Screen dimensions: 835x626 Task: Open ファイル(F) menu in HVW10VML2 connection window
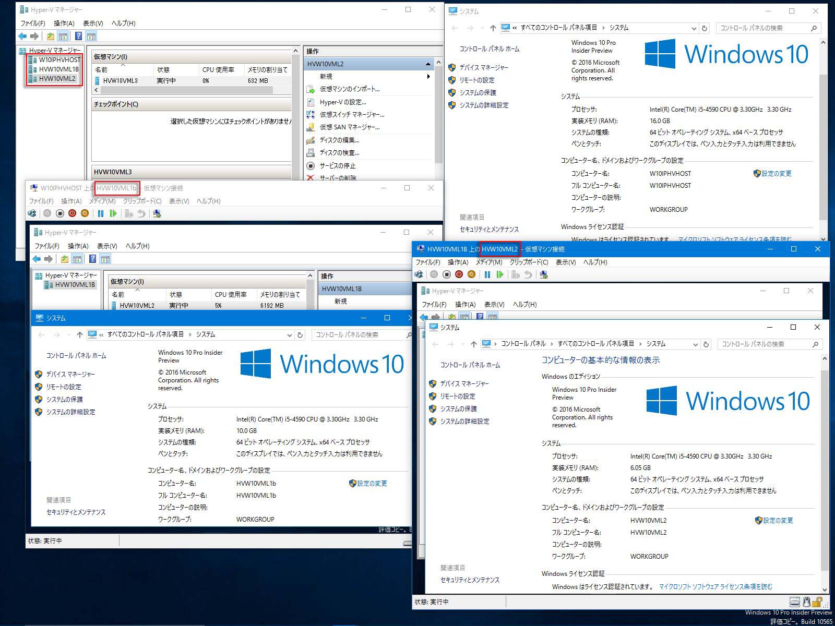point(428,262)
